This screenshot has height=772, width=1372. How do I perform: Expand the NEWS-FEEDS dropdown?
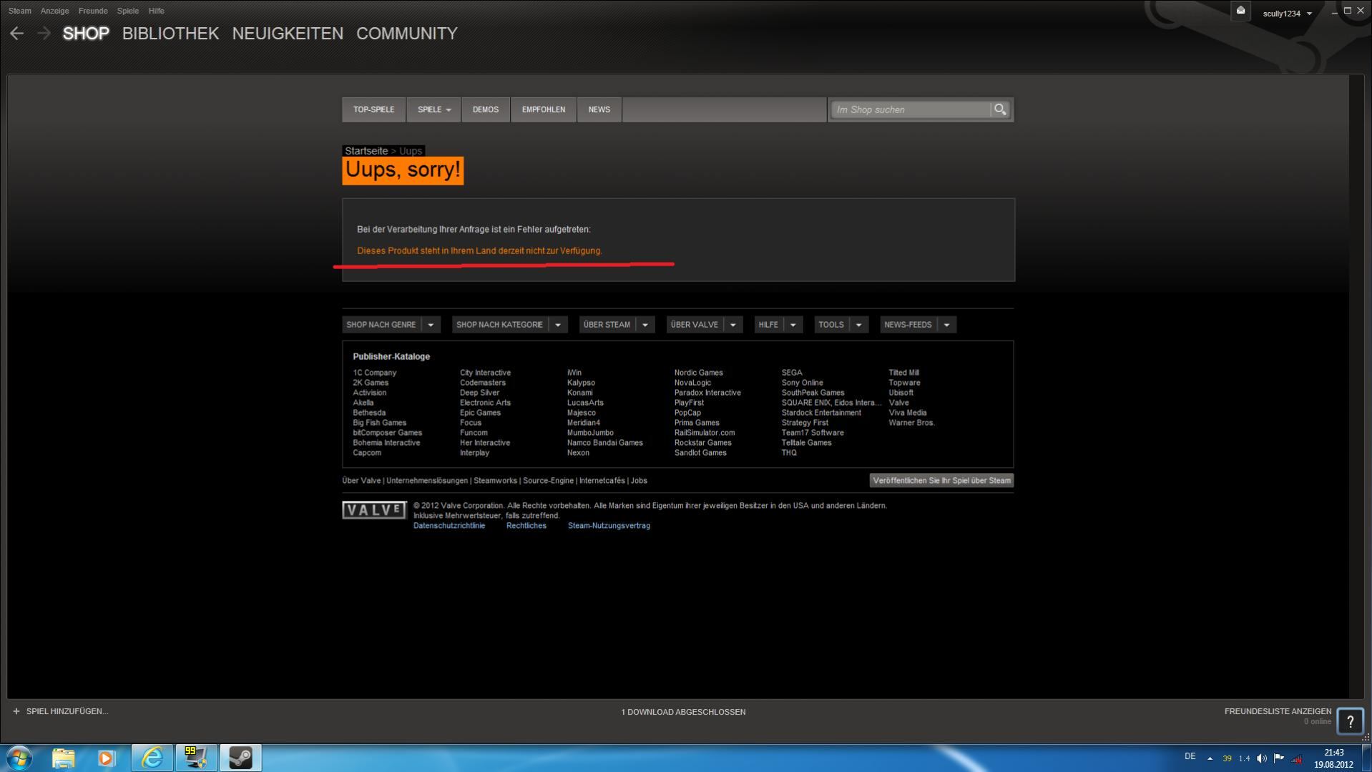(x=946, y=325)
